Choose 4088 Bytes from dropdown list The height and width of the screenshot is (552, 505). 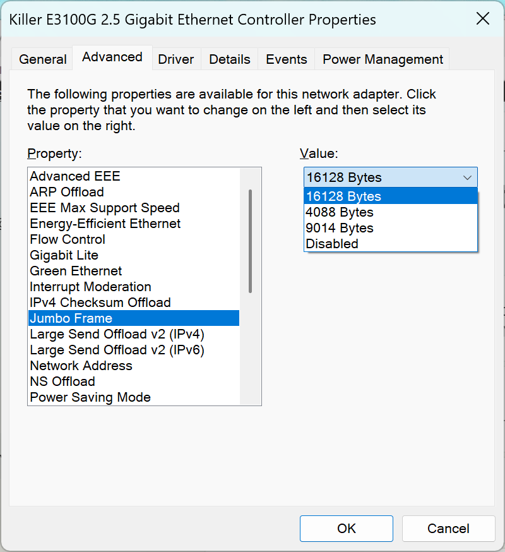(391, 212)
